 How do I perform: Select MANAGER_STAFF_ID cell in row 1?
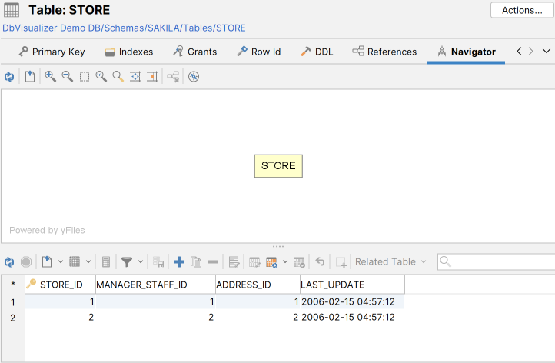(155, 301)
